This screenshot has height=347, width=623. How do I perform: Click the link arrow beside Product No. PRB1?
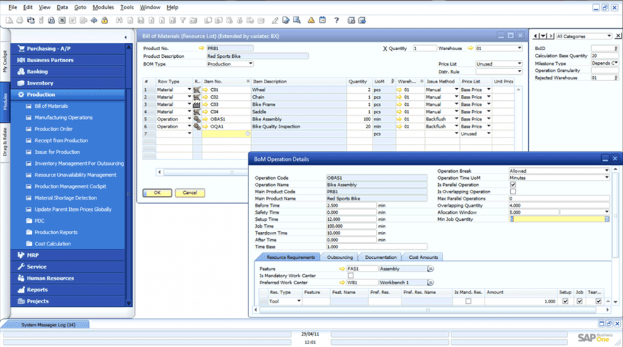[202, 48]
